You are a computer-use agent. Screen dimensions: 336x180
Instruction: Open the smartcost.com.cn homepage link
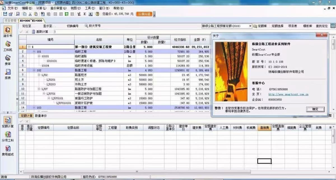(288, 94)
